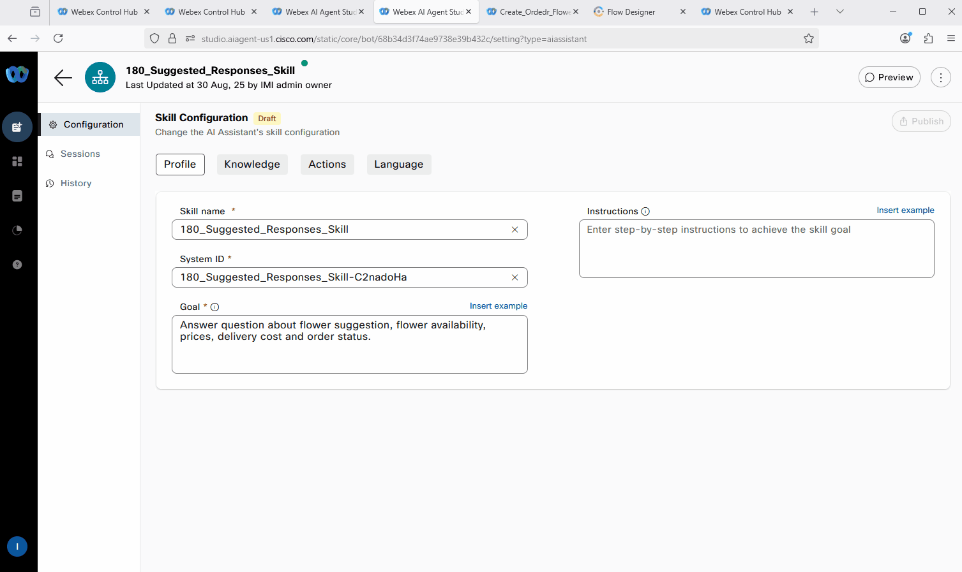The width and height of the screenshot is (962, 572).
Task: Click the Goal info icon
Action: click(215, 307)
